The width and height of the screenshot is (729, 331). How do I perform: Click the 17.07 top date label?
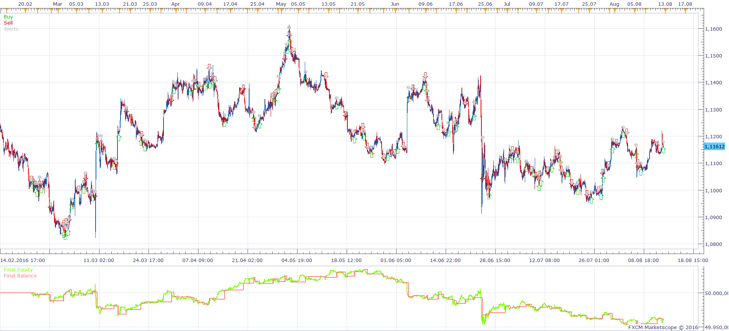[561, 4]
